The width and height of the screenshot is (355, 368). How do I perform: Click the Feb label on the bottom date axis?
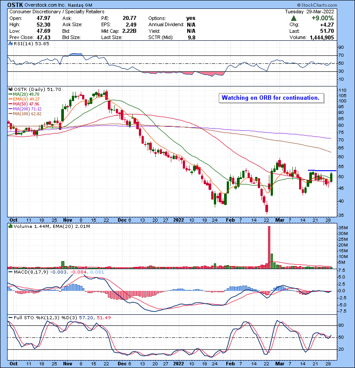click(230, 364)
